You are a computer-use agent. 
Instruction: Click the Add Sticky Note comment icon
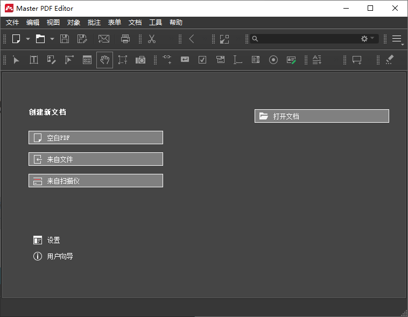[x=357, y=60]
